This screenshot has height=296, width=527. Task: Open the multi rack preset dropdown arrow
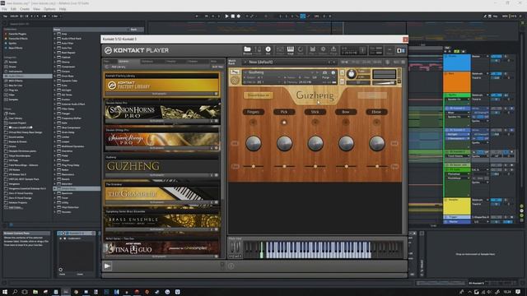pos(245,62)
